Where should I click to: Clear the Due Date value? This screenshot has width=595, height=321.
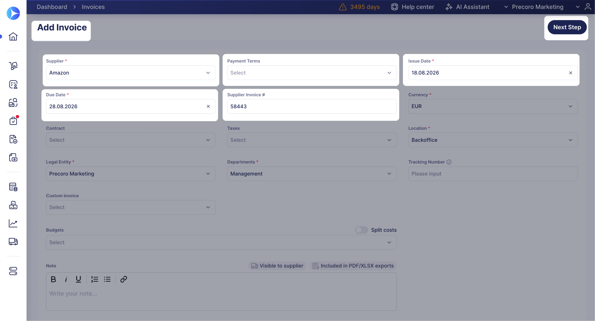[208, 107]
